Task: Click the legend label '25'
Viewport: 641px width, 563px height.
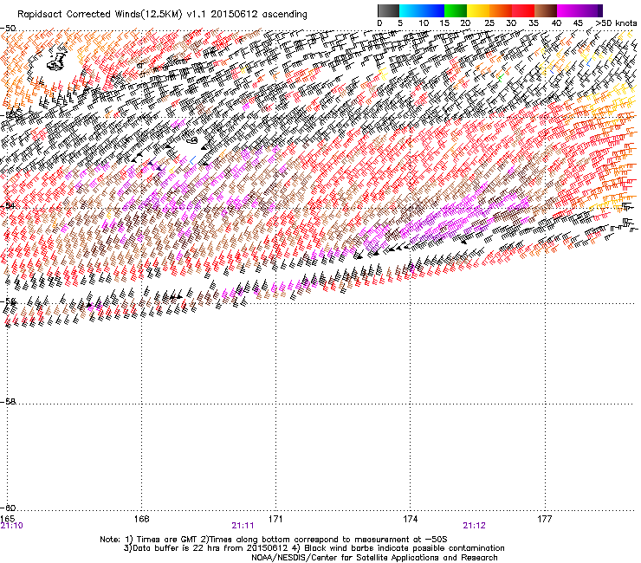Action: tap(489, 23)
